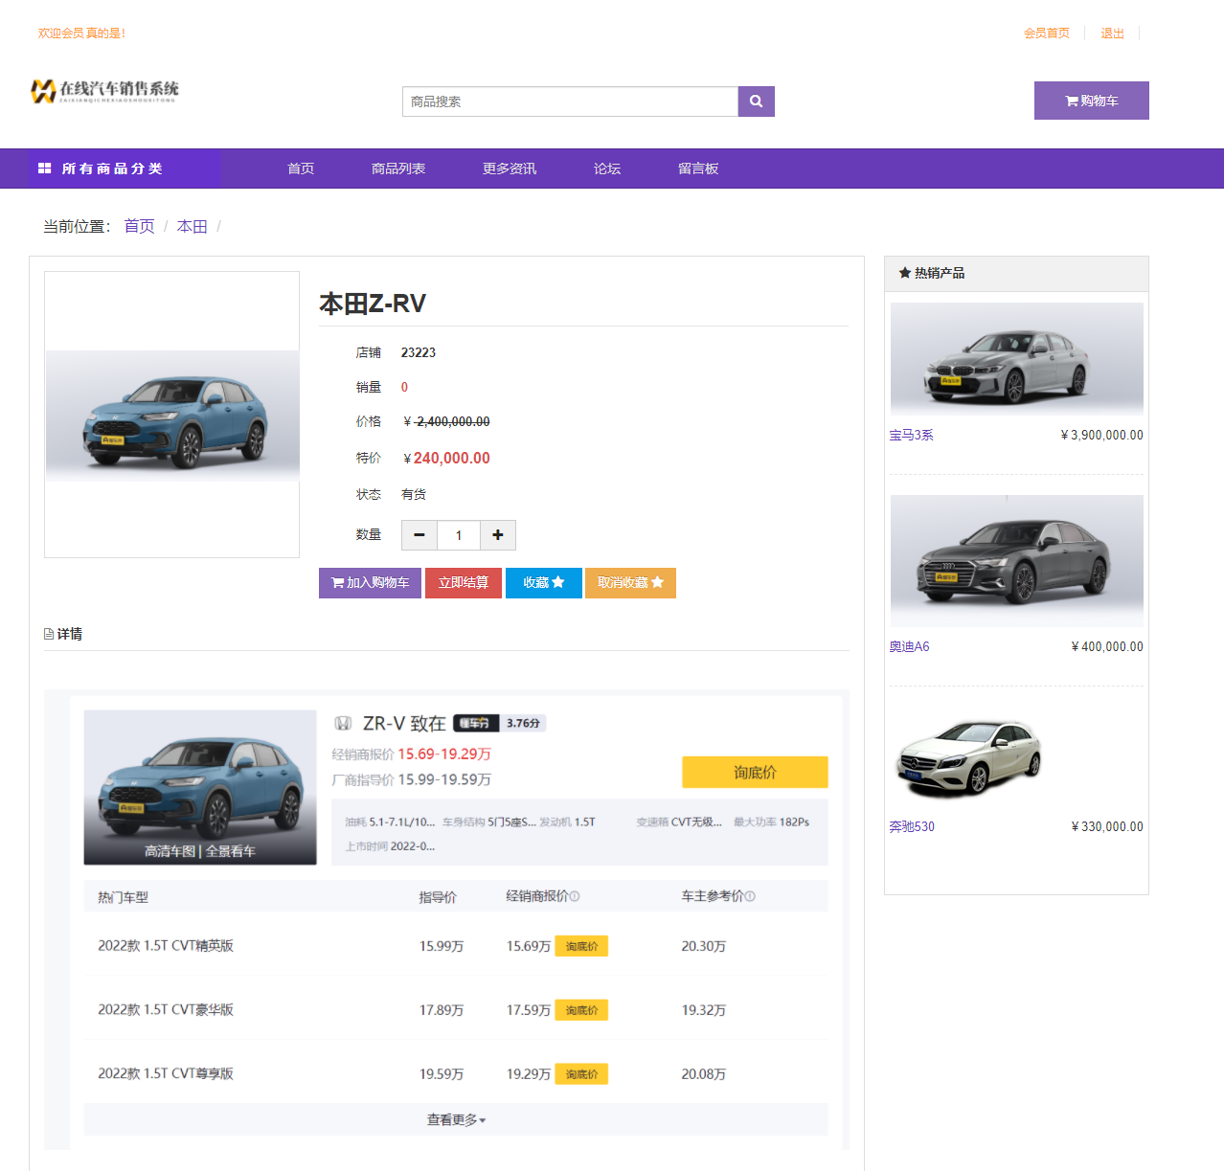Focus the 商品搜索 search input field
This screenshot has width=1224, height=1171.
pyautogui.click(x=570, y=101)
